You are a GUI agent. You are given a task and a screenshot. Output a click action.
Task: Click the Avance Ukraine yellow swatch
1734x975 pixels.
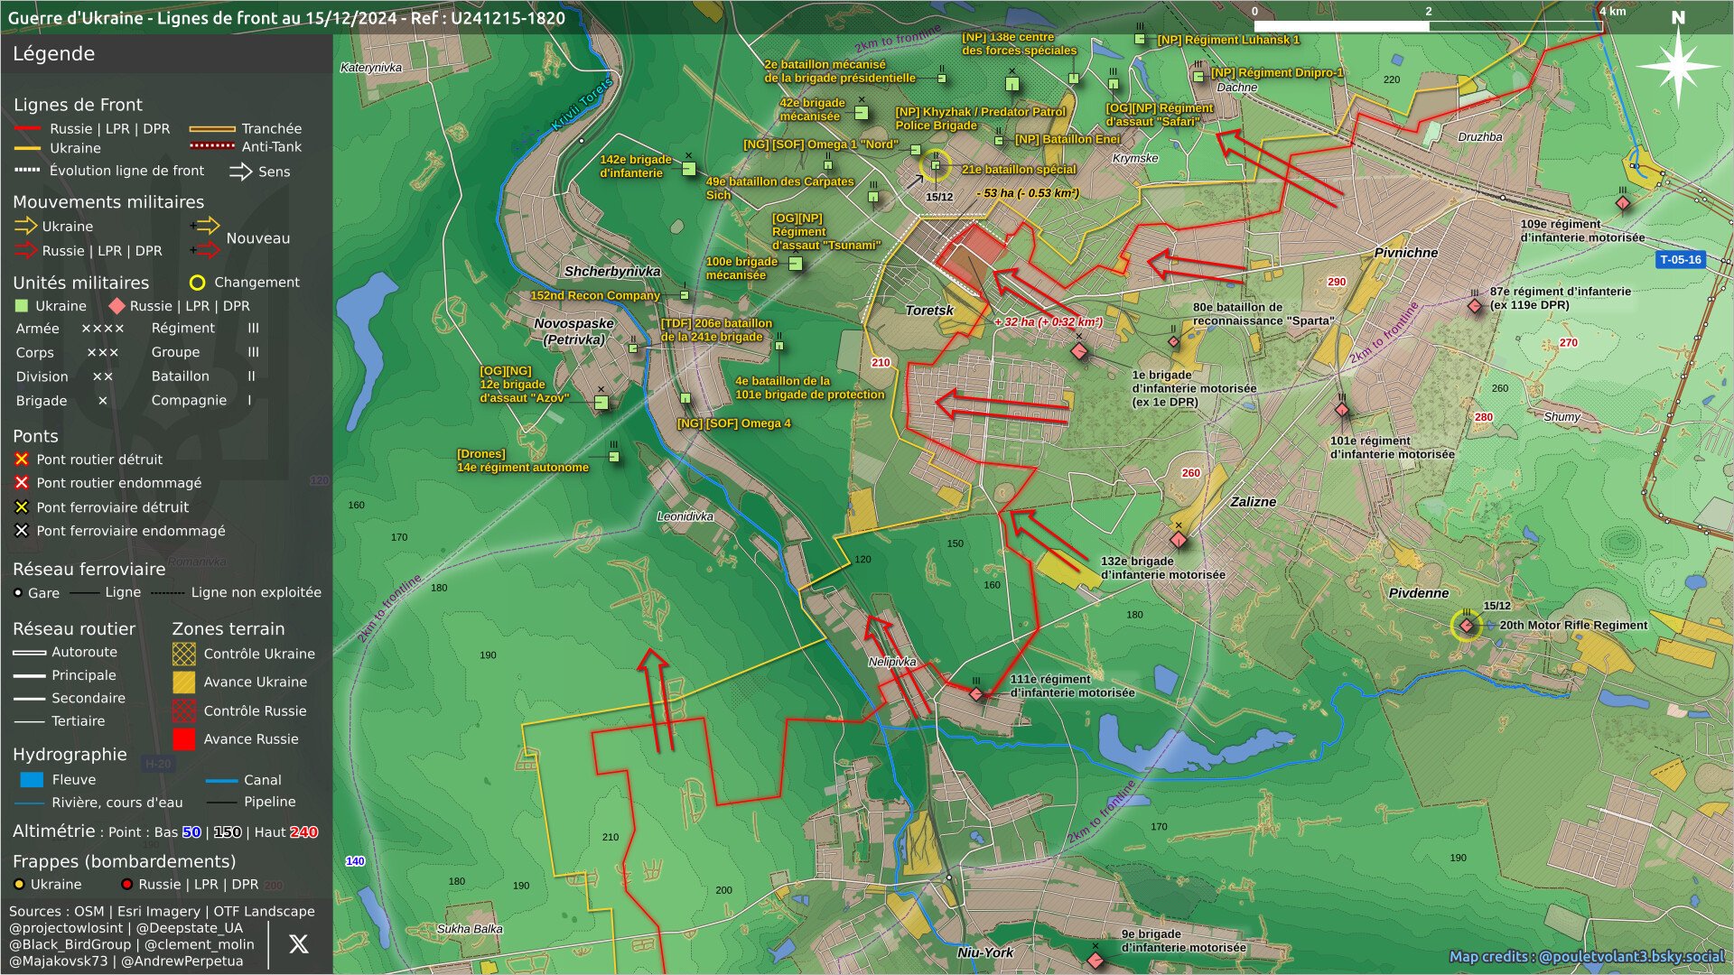[183, 682]
